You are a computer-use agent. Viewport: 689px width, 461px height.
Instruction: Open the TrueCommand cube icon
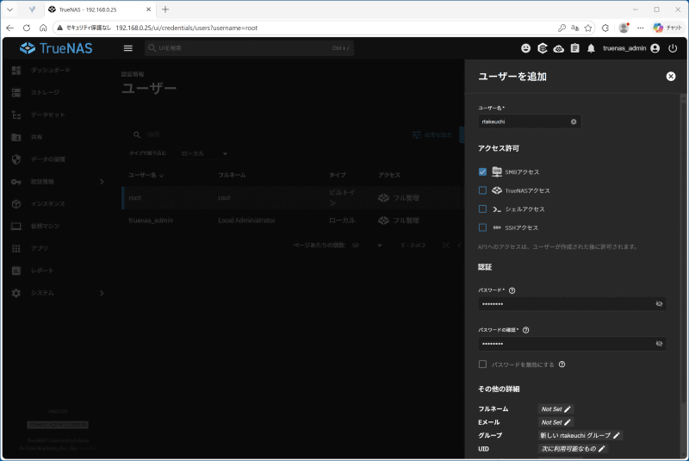543,48
